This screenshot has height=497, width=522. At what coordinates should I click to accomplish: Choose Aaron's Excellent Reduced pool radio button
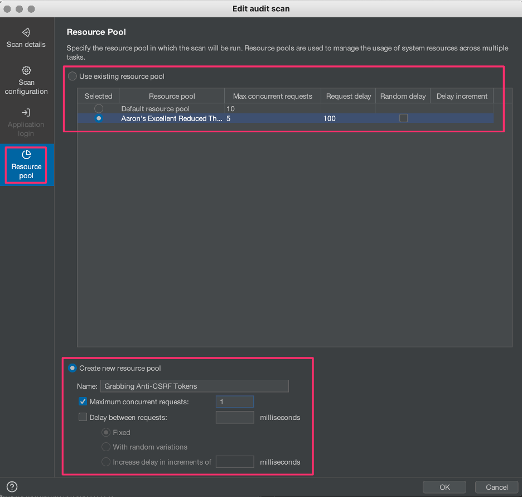[x=99, y=118]
